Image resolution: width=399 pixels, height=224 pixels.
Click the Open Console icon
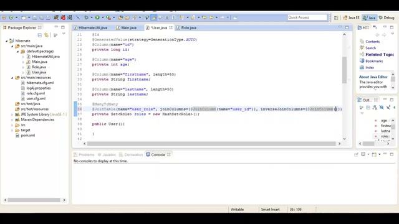click(374, 154)
